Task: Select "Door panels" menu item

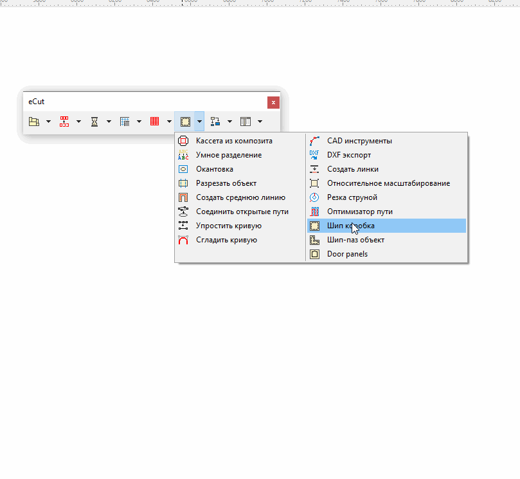Action: click(x=347, y=254)
